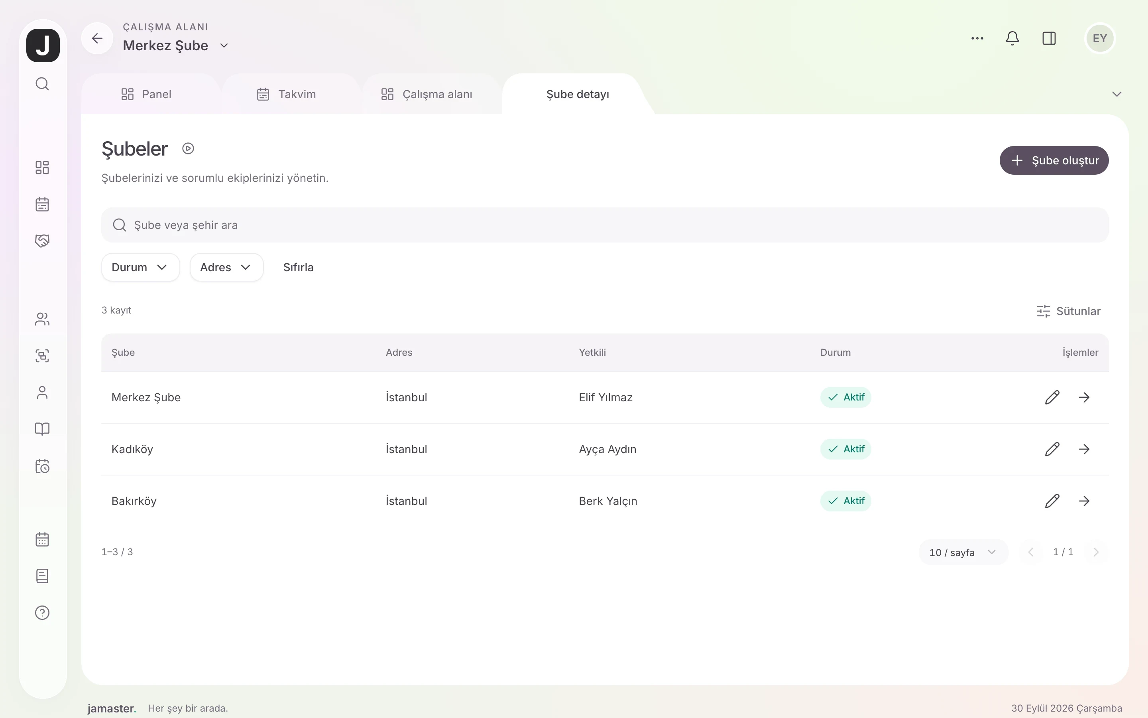Image resolution: width=1148 pixels, height=718 pixels.
Task: Change the 10 / sayfa page size
Action: [x=963, y=552]
